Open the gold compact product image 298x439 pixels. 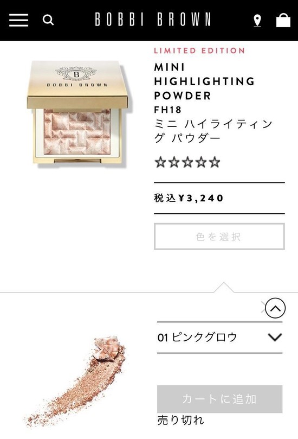tap(79, 113)
